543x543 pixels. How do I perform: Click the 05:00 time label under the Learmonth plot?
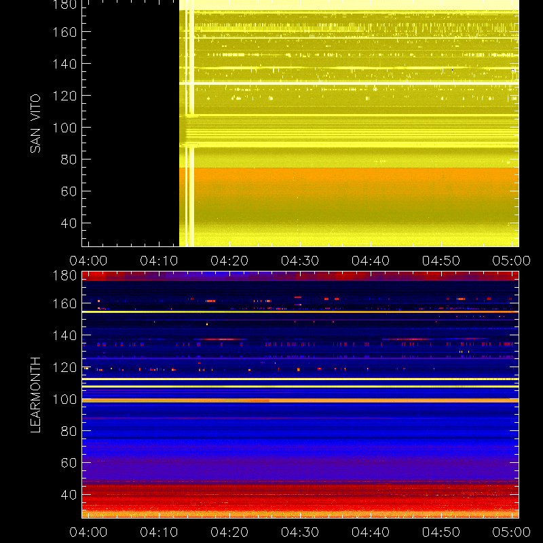pyautogui.click(x=512, y=532)
